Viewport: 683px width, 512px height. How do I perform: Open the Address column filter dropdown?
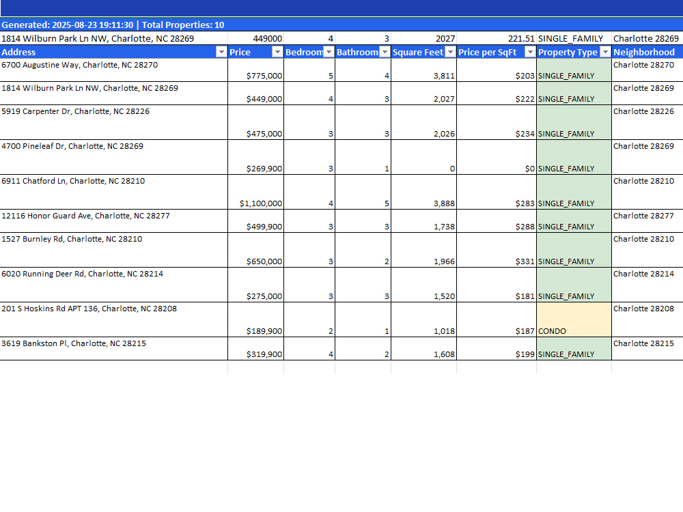pyautogui.click(x=221, y=53)
